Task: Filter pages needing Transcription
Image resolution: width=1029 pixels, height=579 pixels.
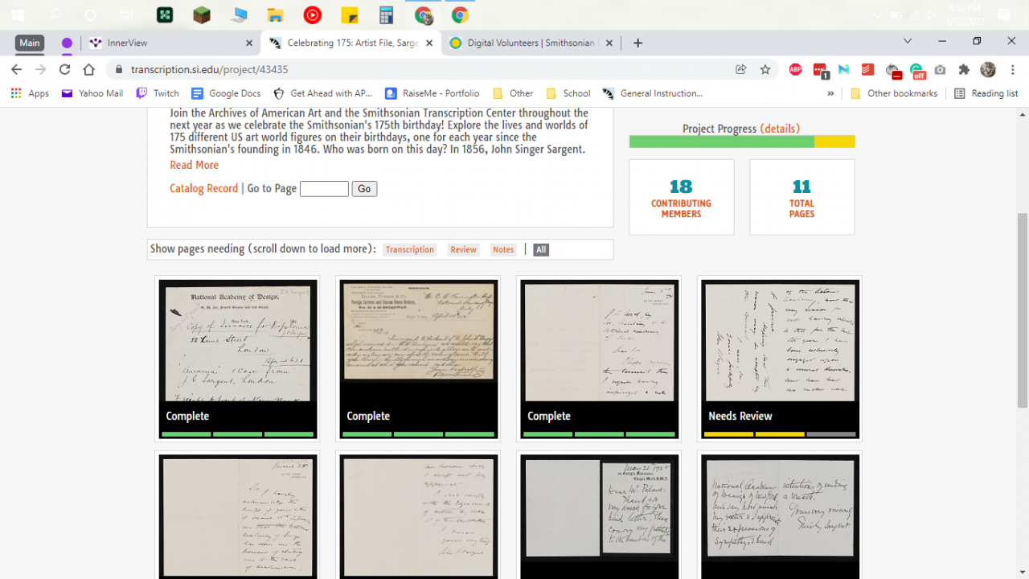Action: (x=409, y=250)
